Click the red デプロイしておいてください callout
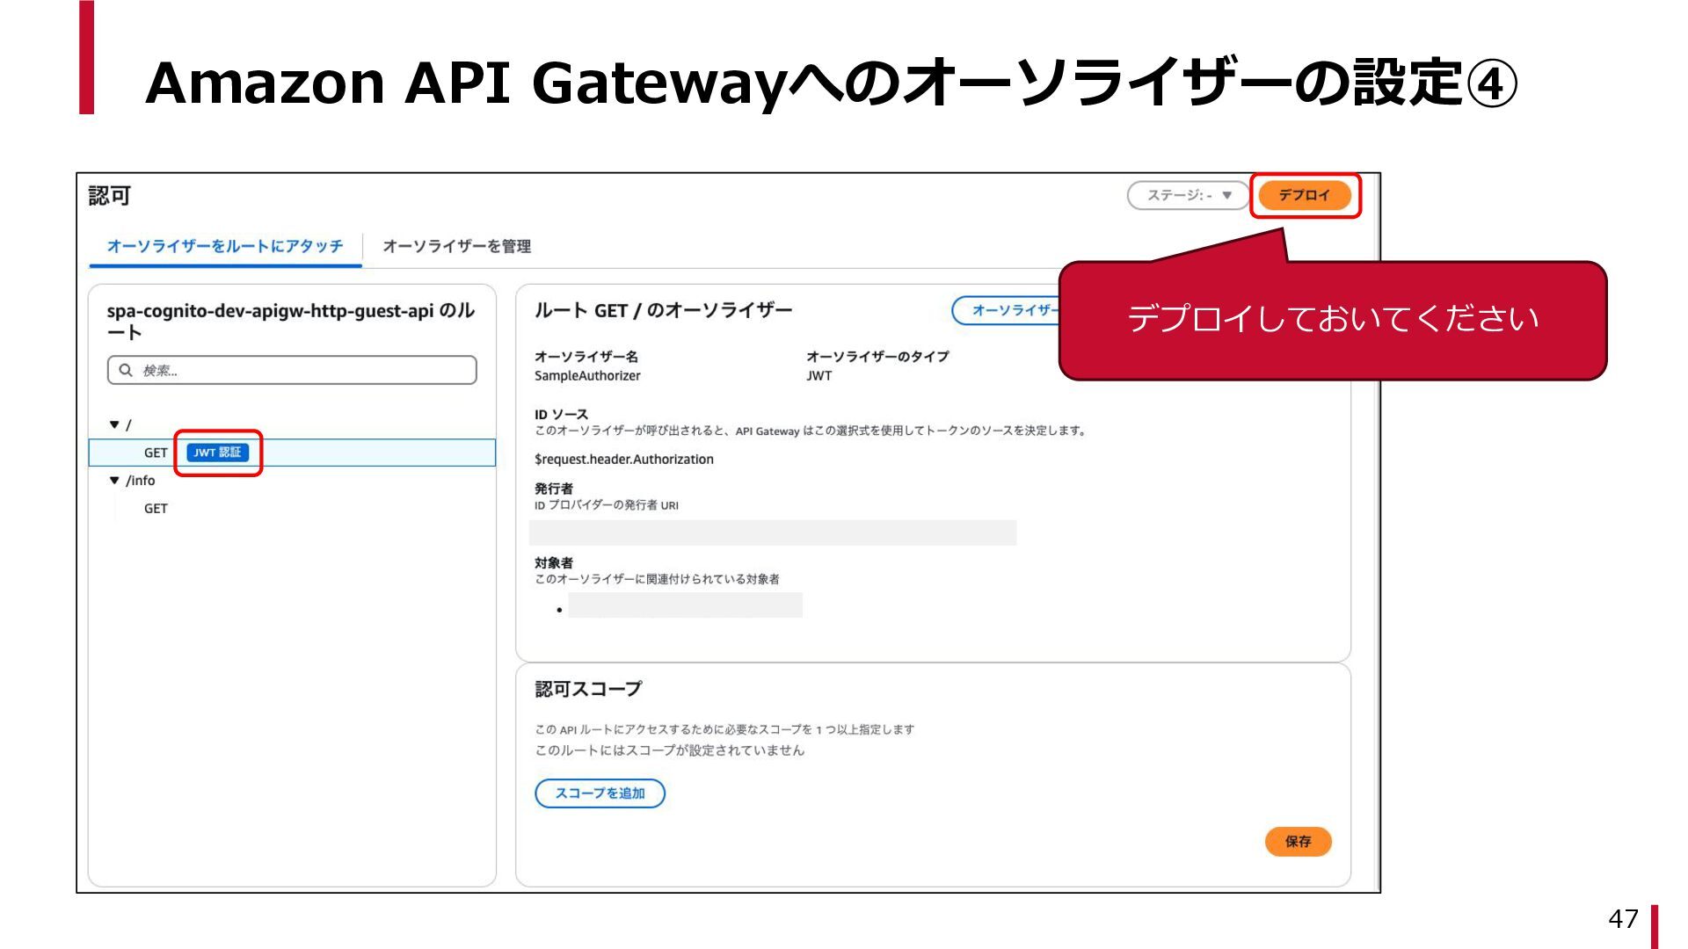Viewport: 1688px width, 949px height. click(x=1332, y=320)
